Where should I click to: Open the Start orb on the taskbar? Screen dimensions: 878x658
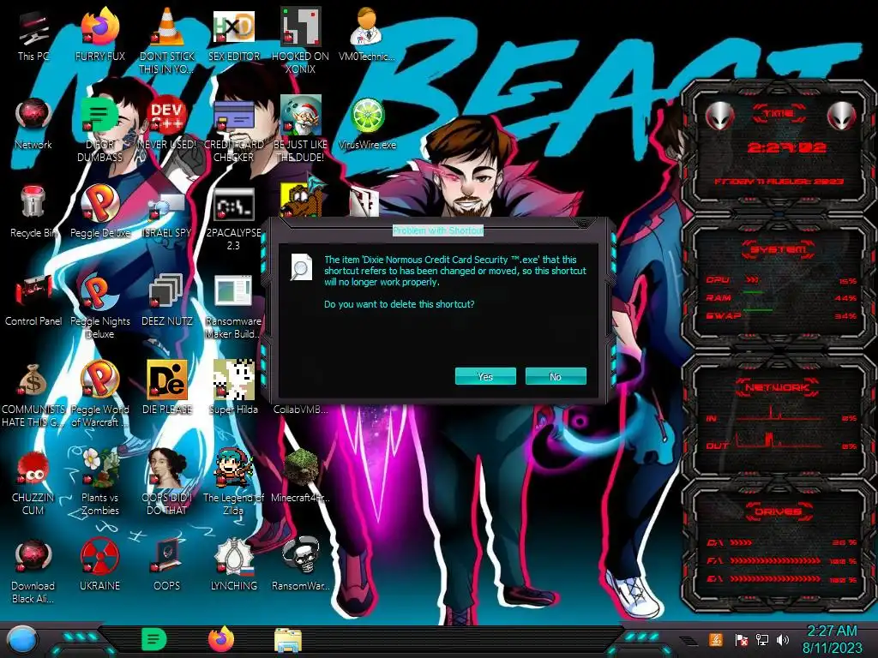click(22, 640)
